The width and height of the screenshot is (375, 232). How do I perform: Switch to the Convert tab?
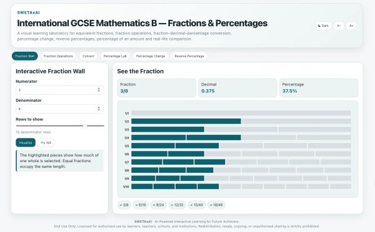tap(88, 56)
